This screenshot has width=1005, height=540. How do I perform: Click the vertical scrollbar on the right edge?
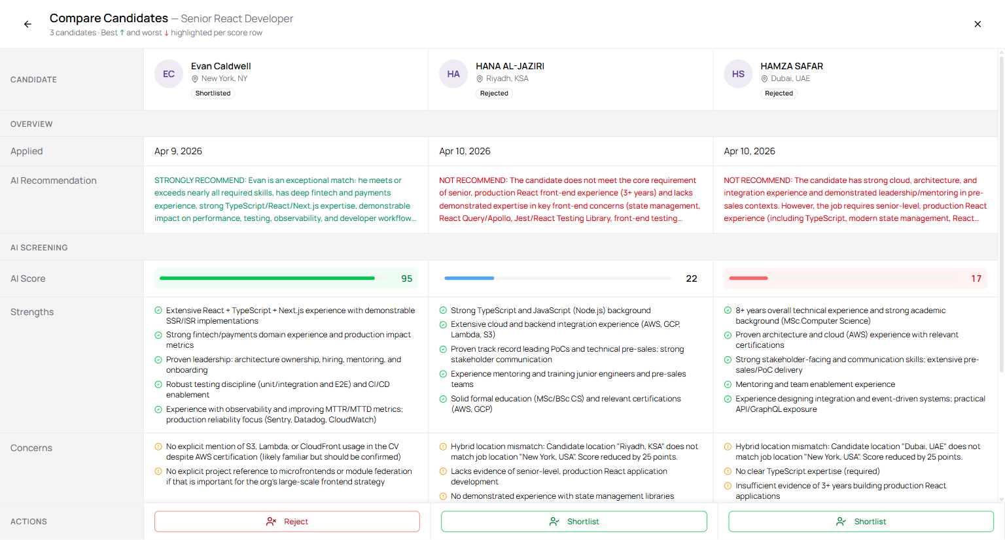tap(1001, 196)
